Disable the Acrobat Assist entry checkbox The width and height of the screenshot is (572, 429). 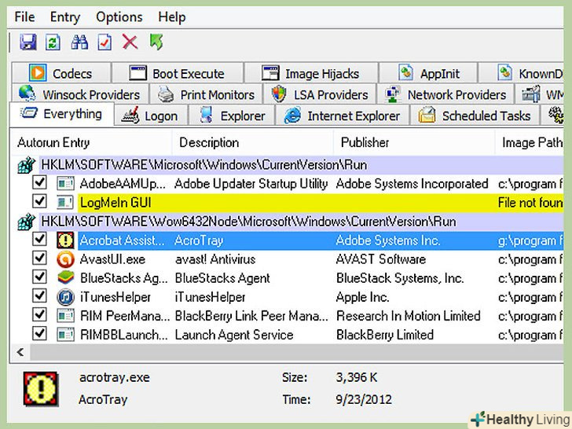[39, 240]
